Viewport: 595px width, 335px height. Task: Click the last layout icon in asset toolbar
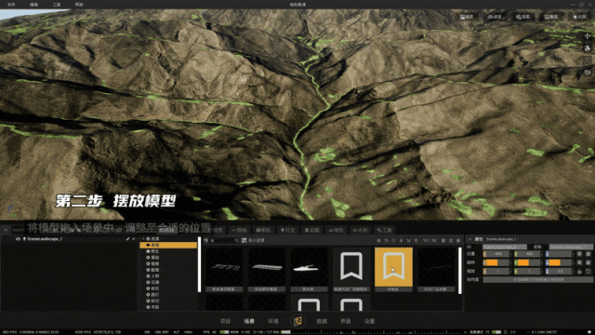pos(458,240)
